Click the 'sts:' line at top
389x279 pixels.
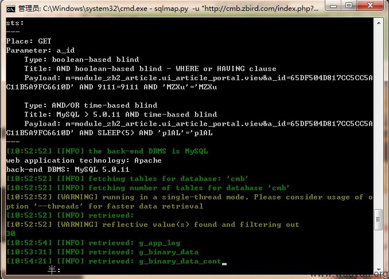click(15, 23)
